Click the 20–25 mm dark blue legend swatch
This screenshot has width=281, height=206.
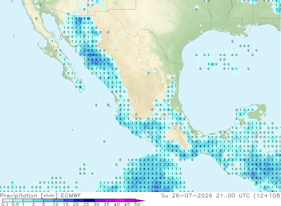pos(79,200)
